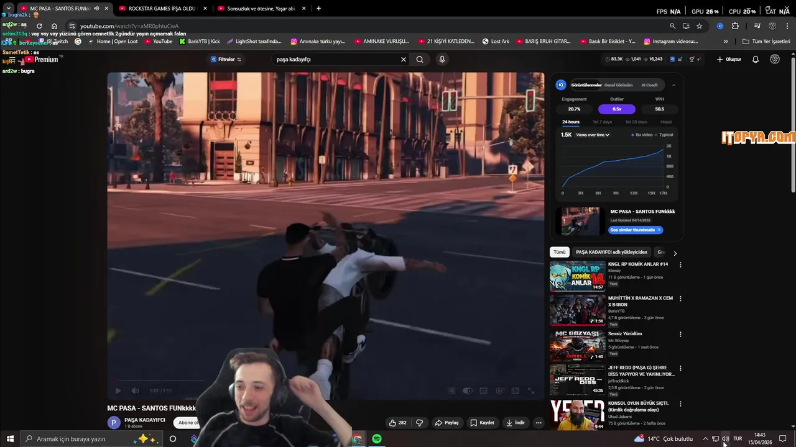Open options for MUHİTTİN X RAMAZAN video
The height and width of the screenshot is (447, 796).
(x=680, y=299)
